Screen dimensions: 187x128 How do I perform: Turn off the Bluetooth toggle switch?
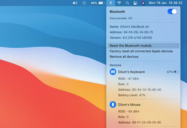click(172, 11)
